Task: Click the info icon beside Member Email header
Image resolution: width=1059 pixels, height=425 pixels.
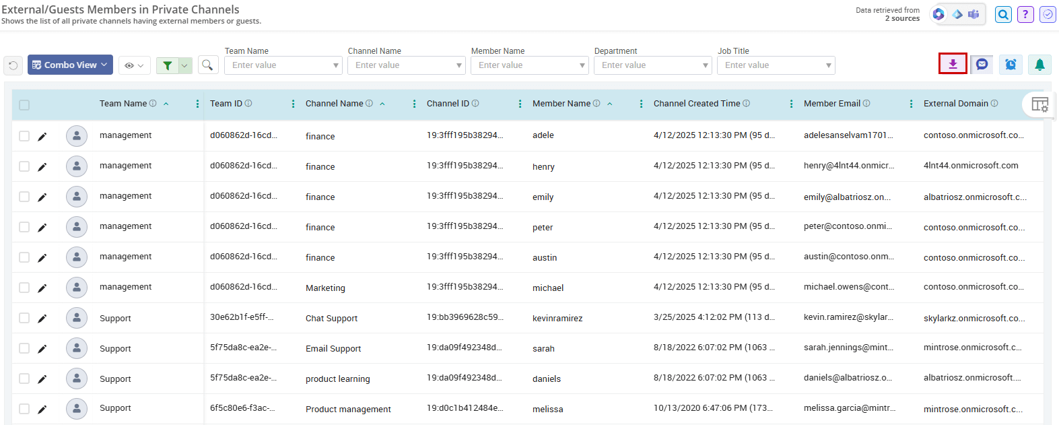Action: click(x=866, y=103)
